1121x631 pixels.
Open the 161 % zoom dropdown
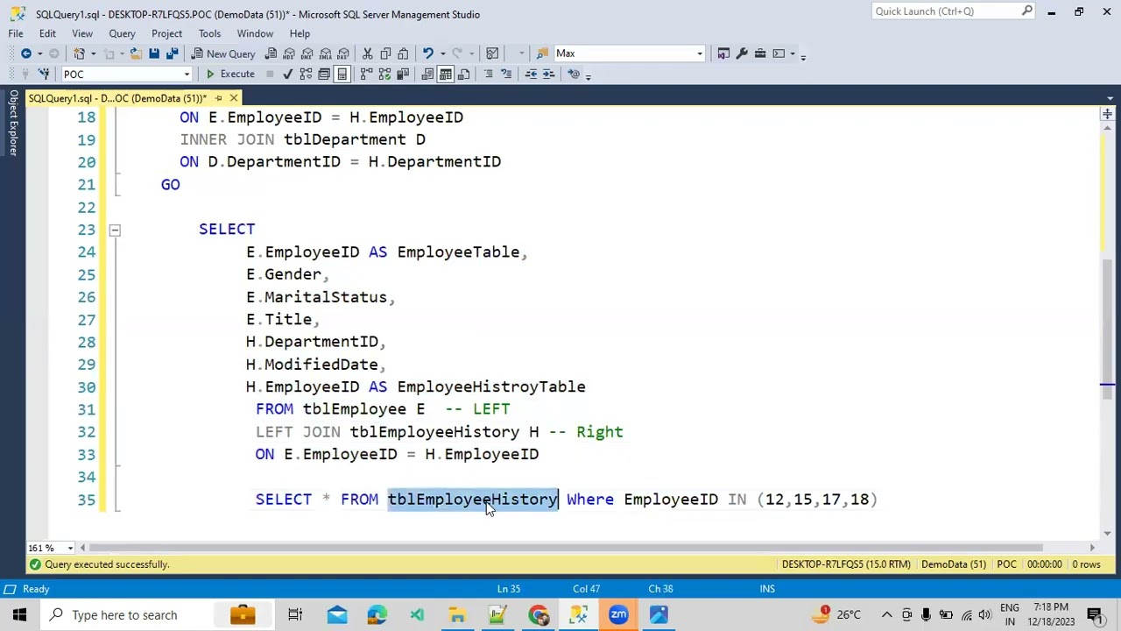tap(70, 549)
